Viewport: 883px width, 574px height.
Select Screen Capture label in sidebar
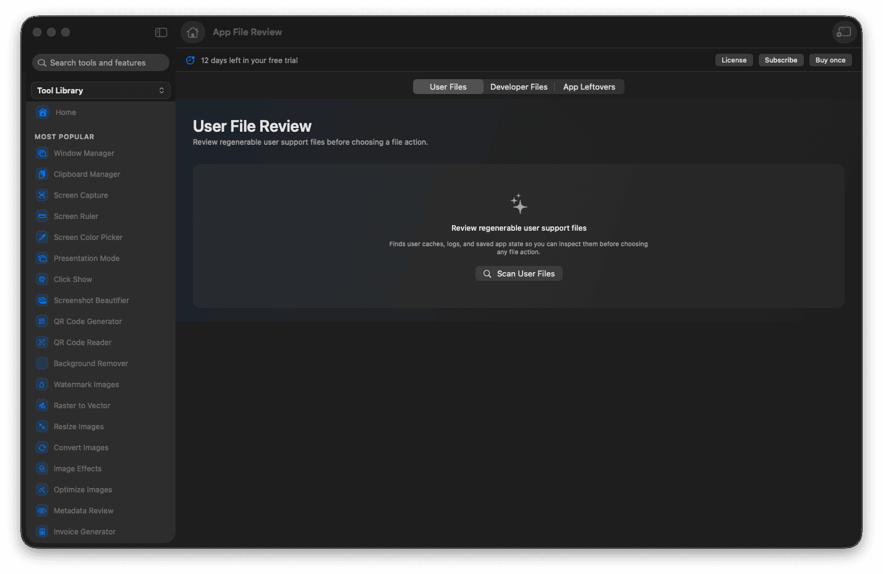click(x=81, y=195)
